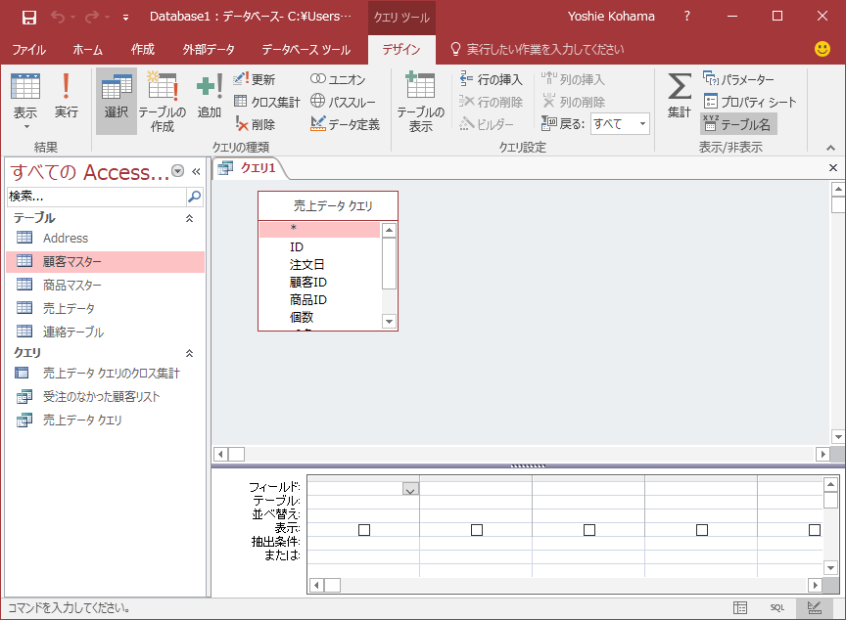Click the 注文日 field in field list

[x=307, y=264]
